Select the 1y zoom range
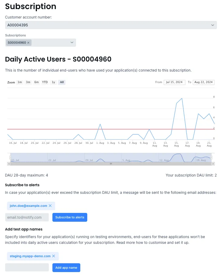The width and height of the screenshot is (223, 276). pos(53,82)
